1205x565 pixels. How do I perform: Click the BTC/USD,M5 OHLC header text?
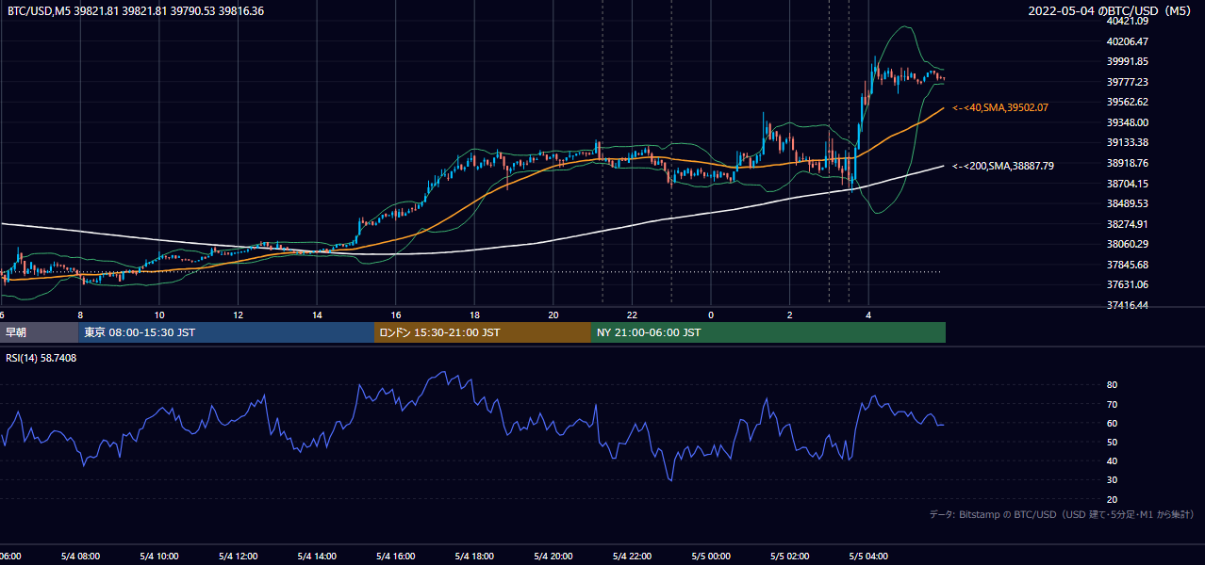(136, 11)
